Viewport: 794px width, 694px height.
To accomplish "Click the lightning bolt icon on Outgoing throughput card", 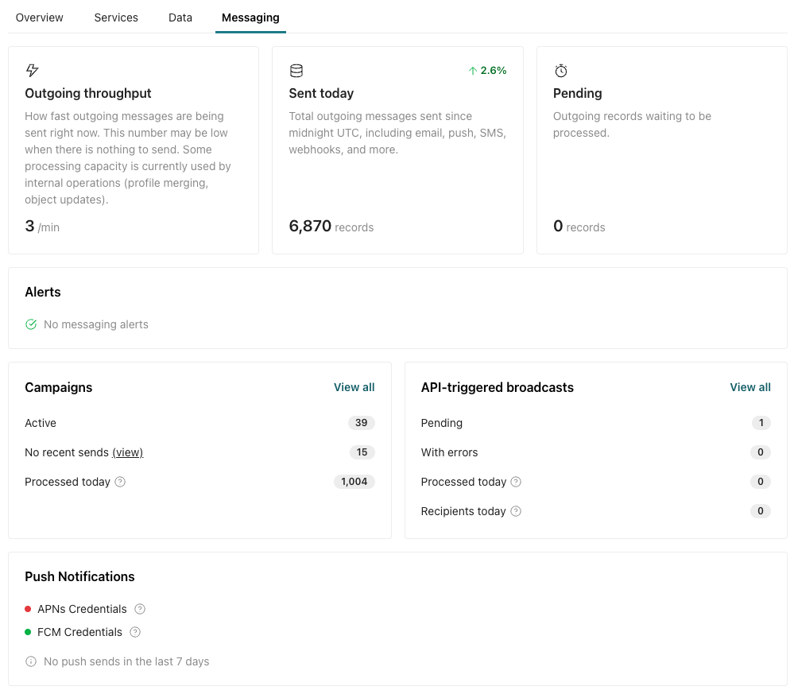I will (33, 70).
